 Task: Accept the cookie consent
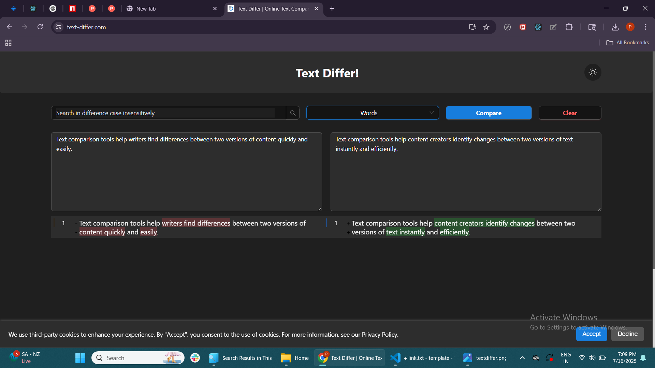click(591, 334)
